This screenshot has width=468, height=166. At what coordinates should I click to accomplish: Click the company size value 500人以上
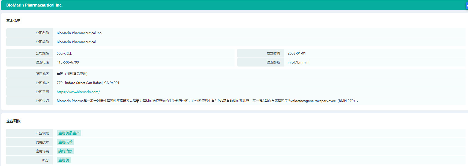pyautogui.click(x=64, y=53)
